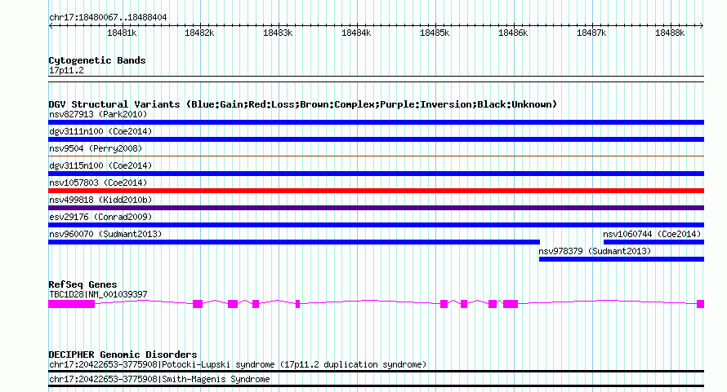This screenshot has width=727, height=392.
Task: Click the 18481k ruler label
Action: tap(122, 33)
